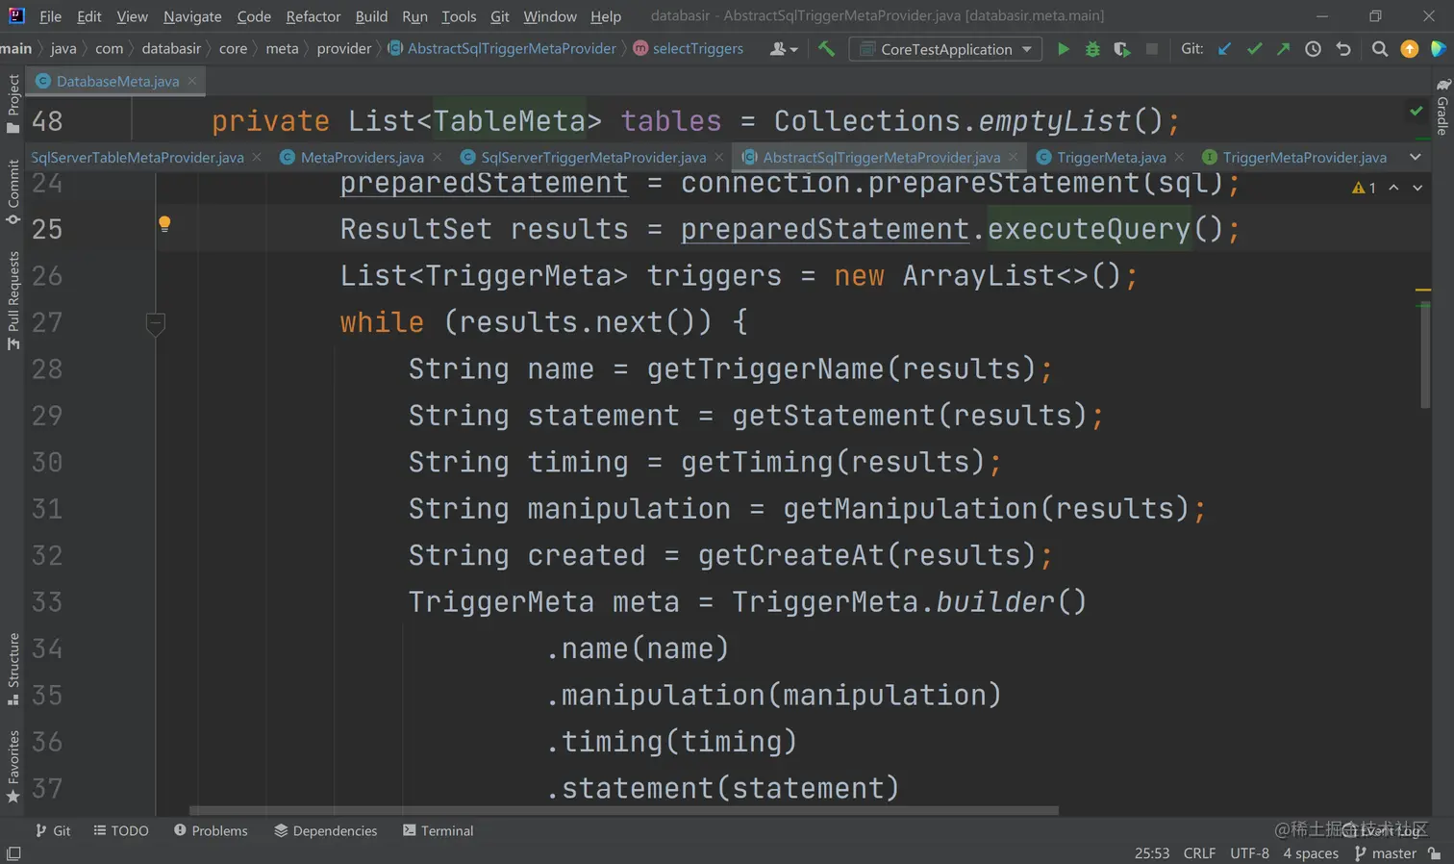Show hidden editor tabs dropdown arrow

click(1416, 157)
